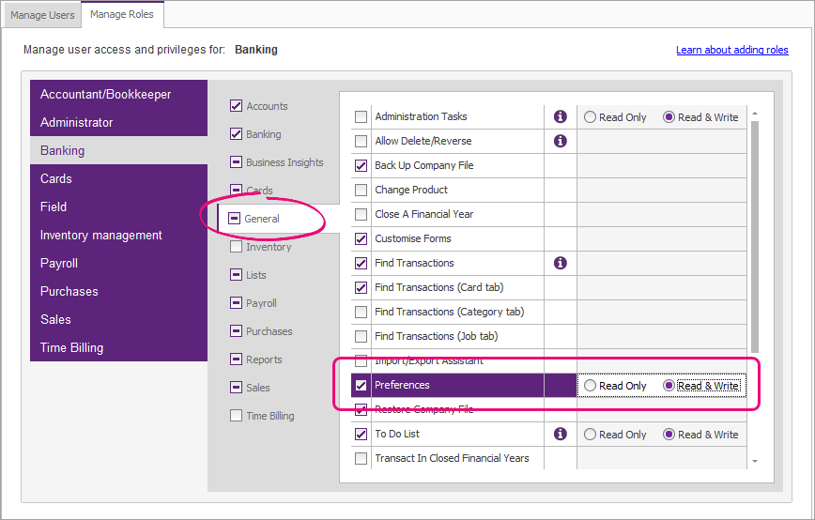This screenshot has width=815, height=520.
Task: Select the Purchases role
Action: point(118,291)
